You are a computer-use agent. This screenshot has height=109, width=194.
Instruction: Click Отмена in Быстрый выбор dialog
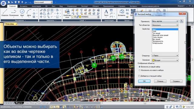click(x=160, y=81)
